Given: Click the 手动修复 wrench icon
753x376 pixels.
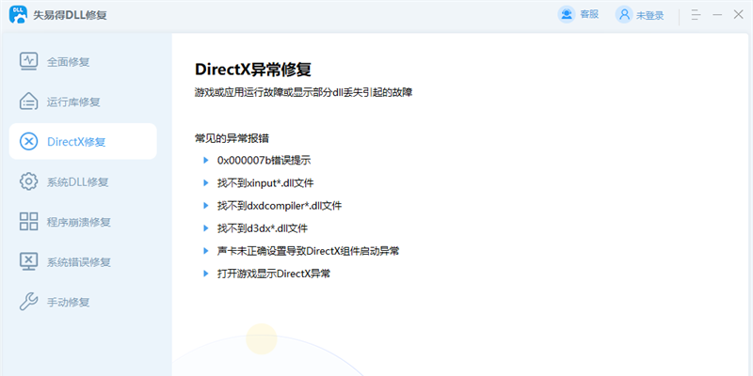Looking at the screenshot, I should click(x=29, y=302).
